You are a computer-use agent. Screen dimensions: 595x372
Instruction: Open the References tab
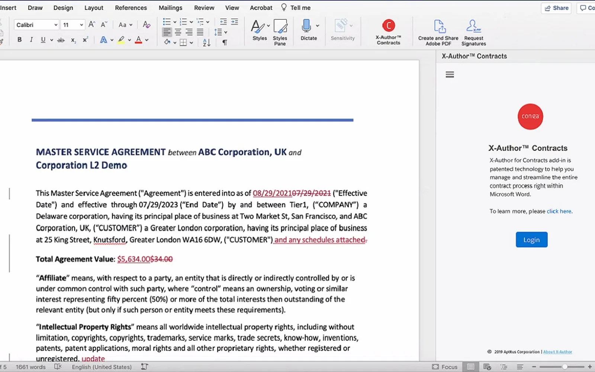click(131, 8)
